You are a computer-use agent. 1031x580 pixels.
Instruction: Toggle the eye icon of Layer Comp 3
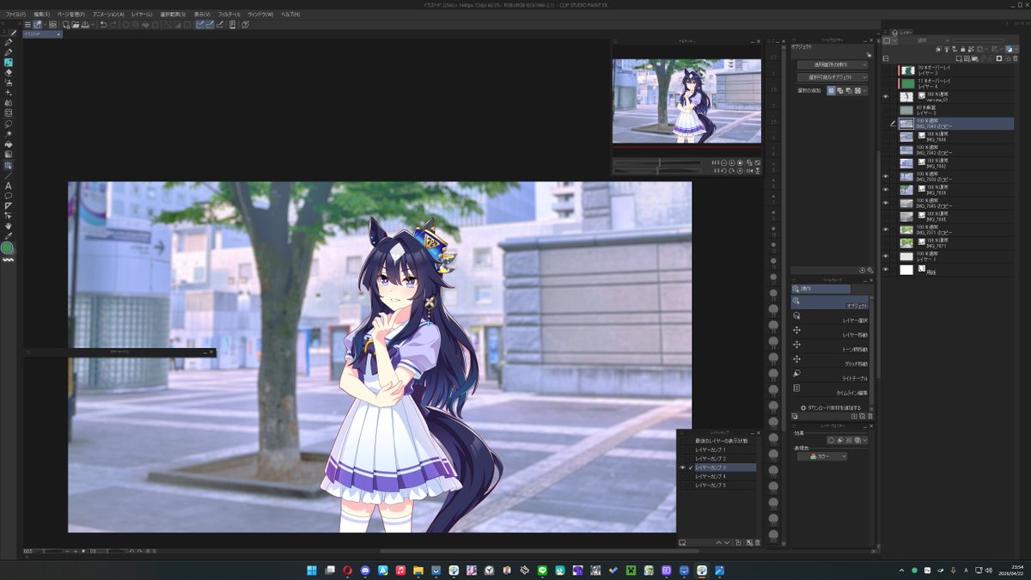pyautogui.click(x=683, y=467)
